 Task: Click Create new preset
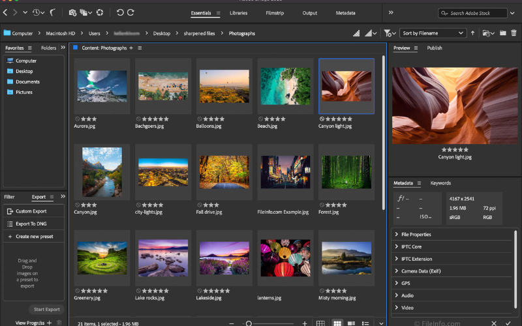35,236
